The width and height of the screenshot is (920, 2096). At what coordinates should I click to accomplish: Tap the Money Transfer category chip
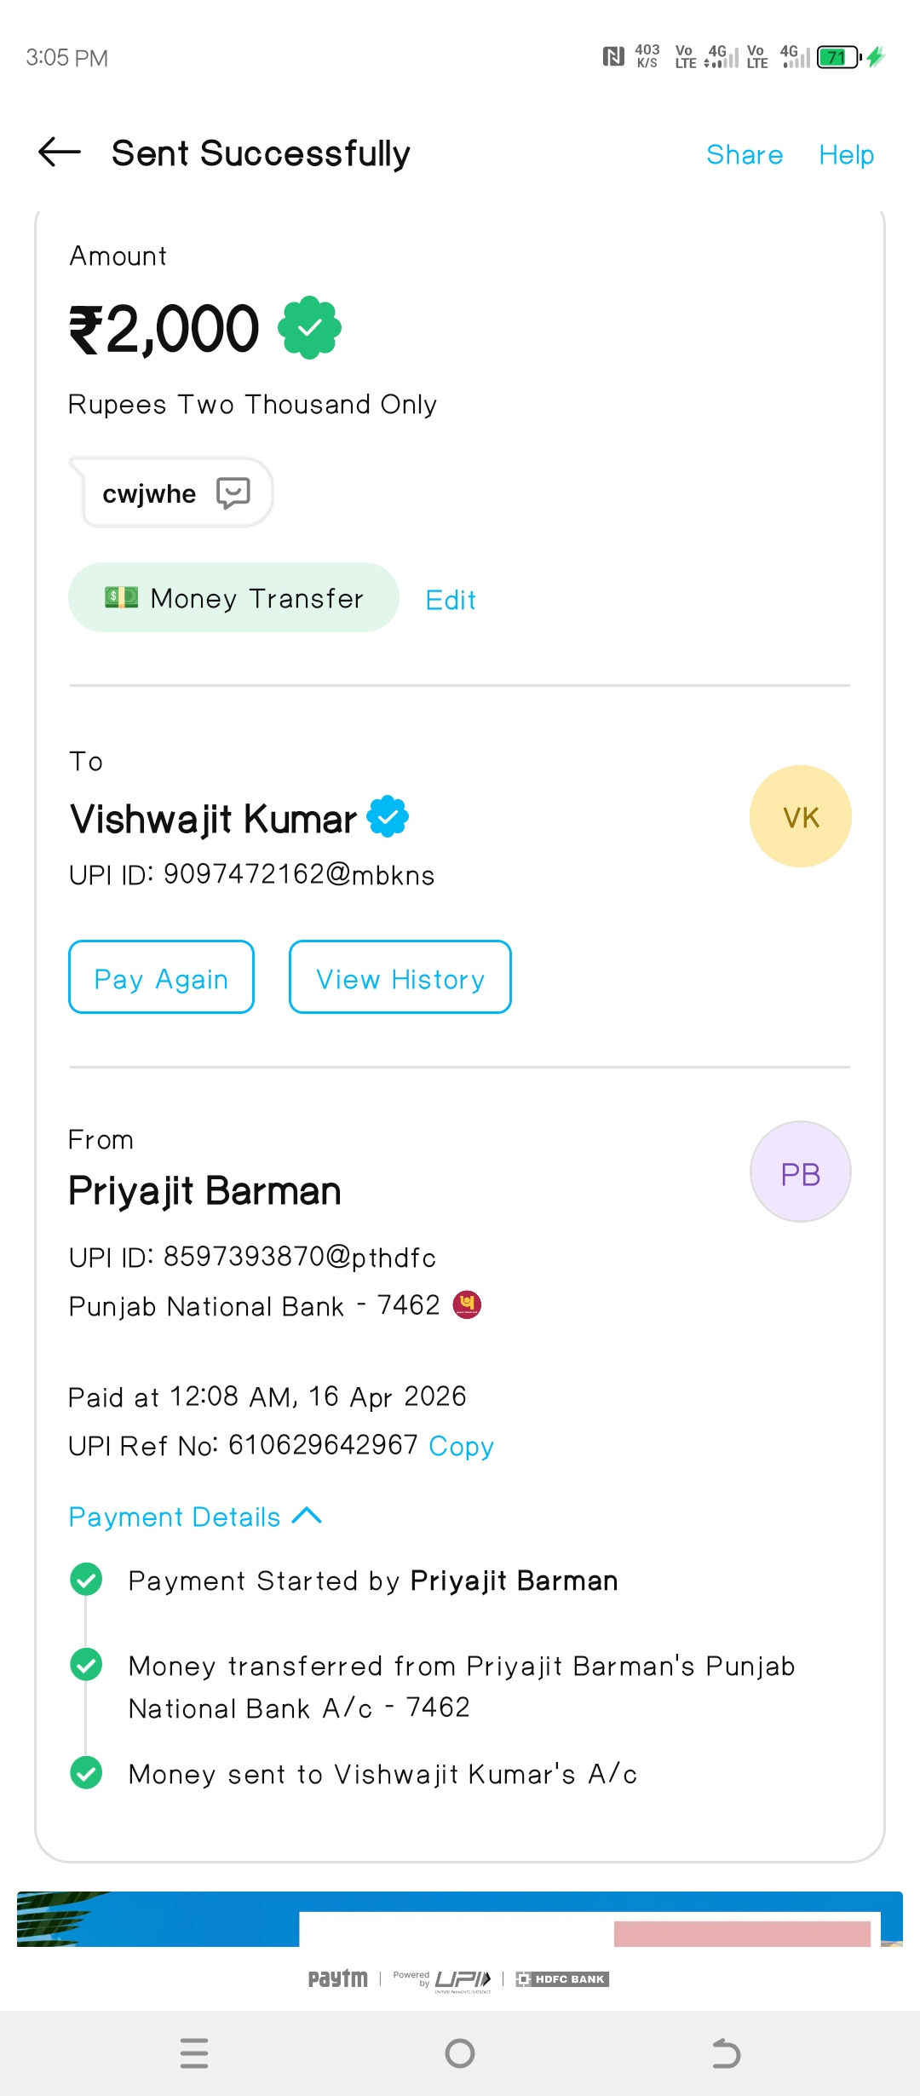[x=233, y=598]
